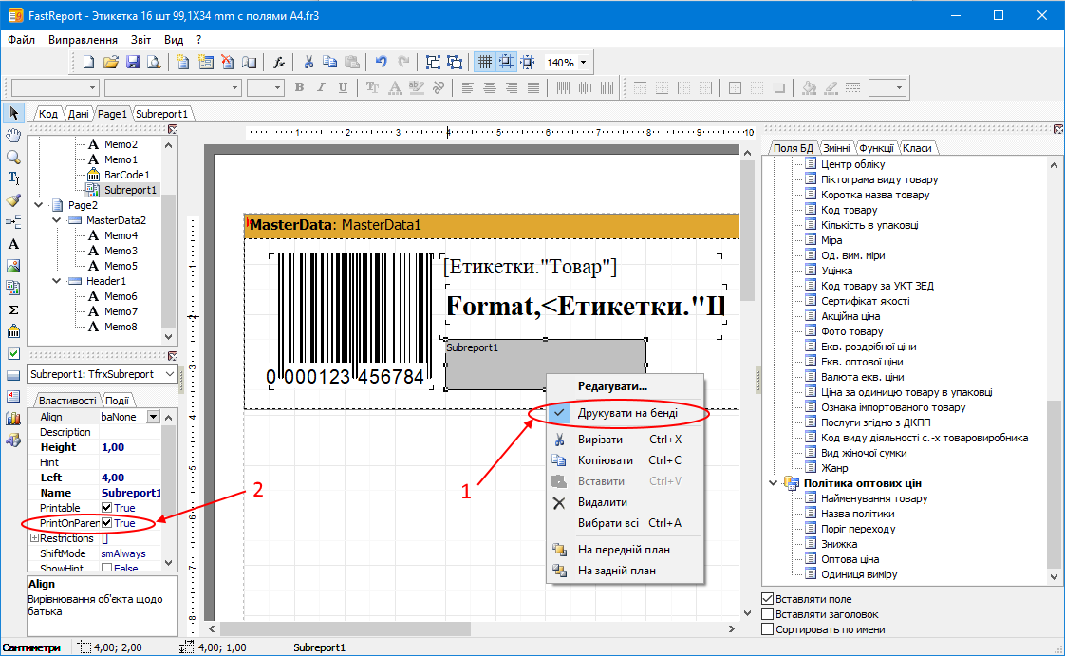
Task: Pick the Barcode object tool
Action: tap(13, 331)
